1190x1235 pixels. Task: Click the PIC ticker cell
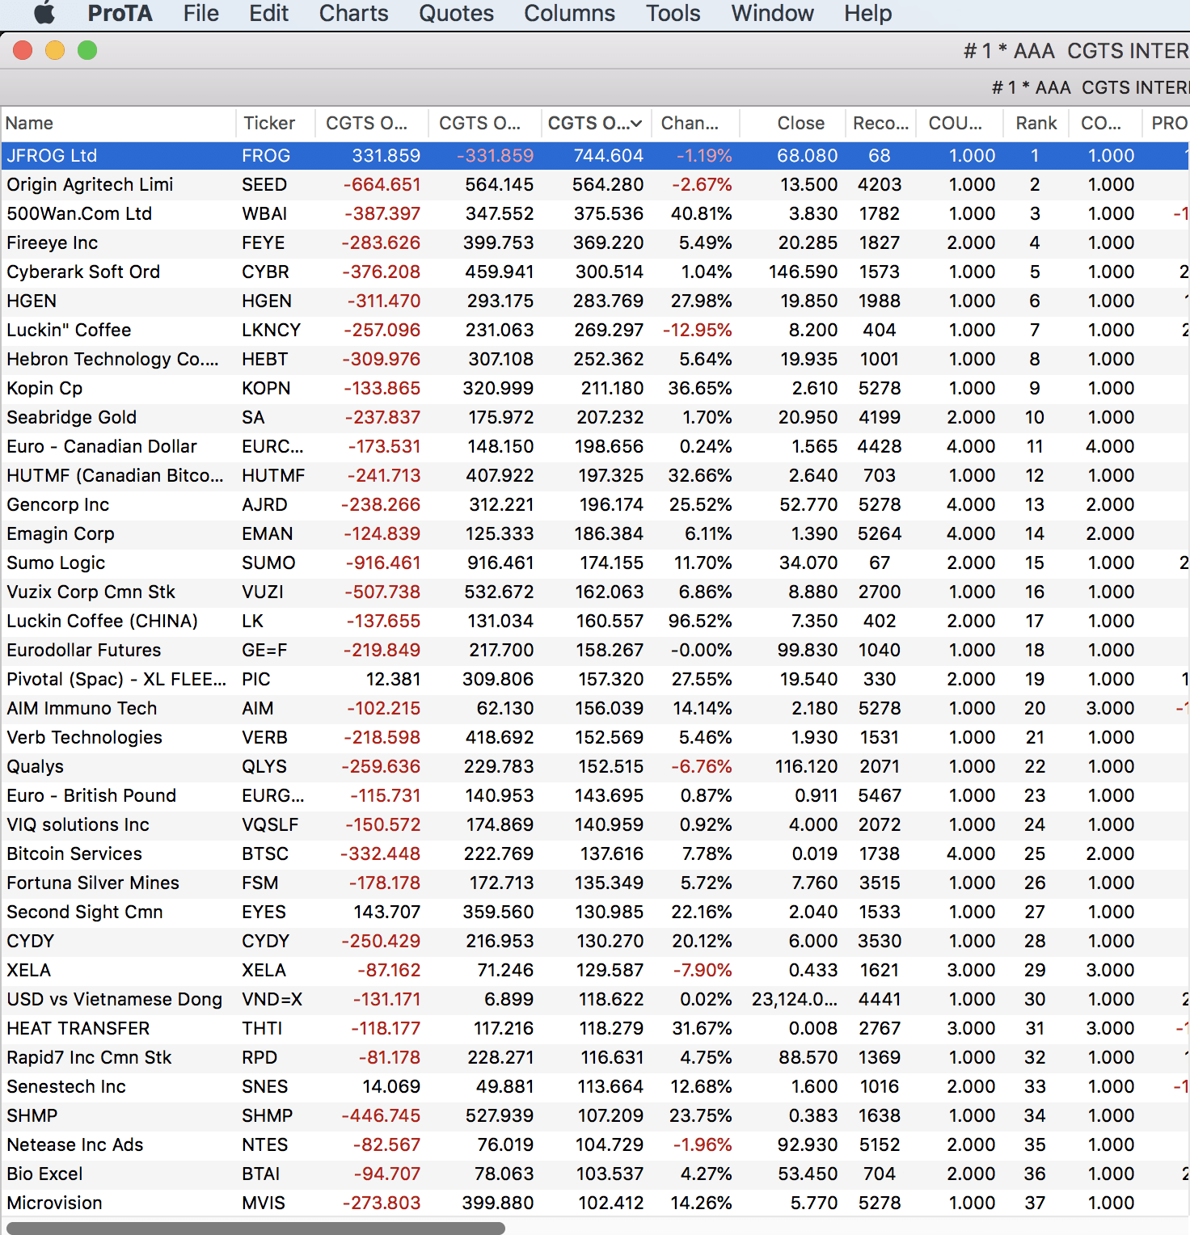pyautogui.click(x=255, y=679)
